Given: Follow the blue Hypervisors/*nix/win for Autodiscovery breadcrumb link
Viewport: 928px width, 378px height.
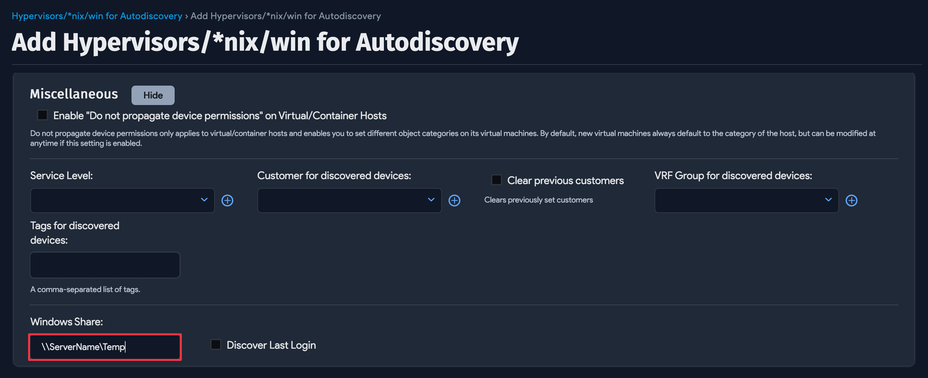Looking at the screenshot, I should [97, 16].
